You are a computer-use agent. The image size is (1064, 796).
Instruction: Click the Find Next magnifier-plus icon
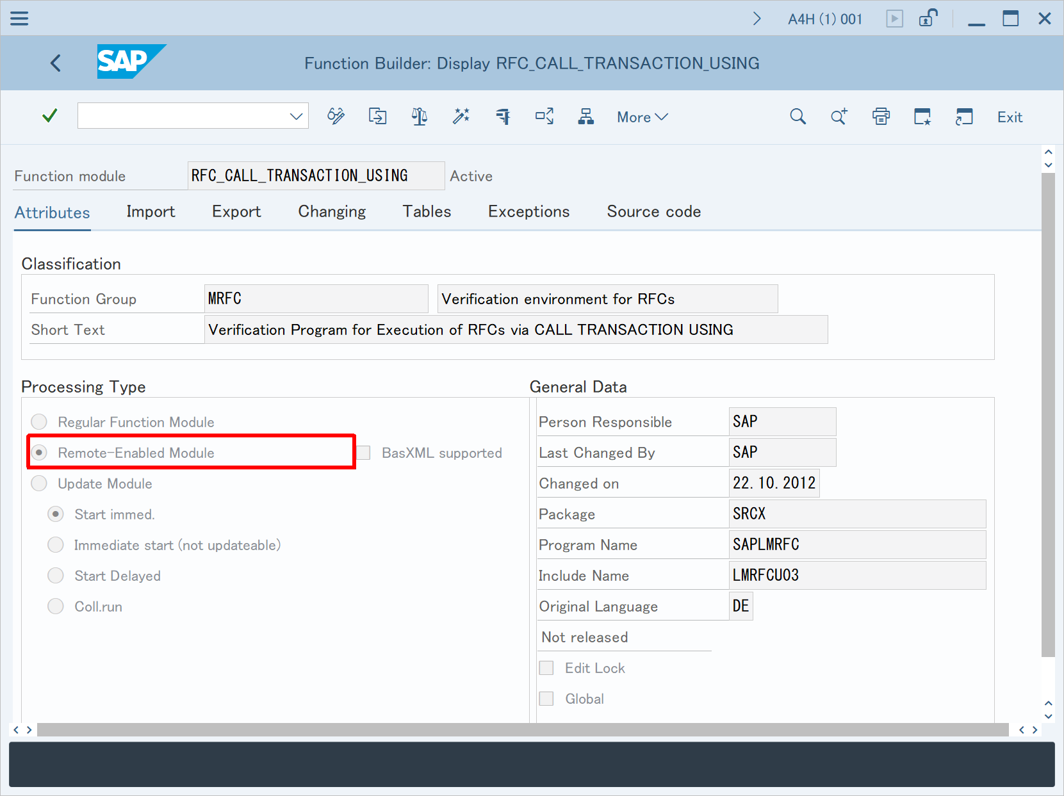[839, 117]
